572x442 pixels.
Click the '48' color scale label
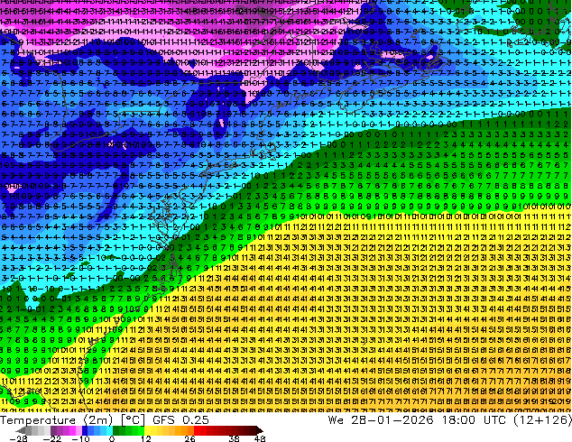[260, 438]
